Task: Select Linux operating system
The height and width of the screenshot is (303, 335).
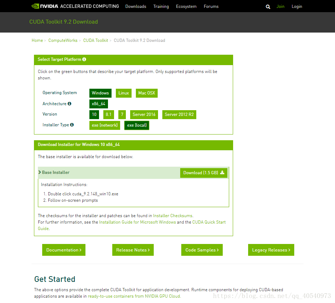Action: 124,93
